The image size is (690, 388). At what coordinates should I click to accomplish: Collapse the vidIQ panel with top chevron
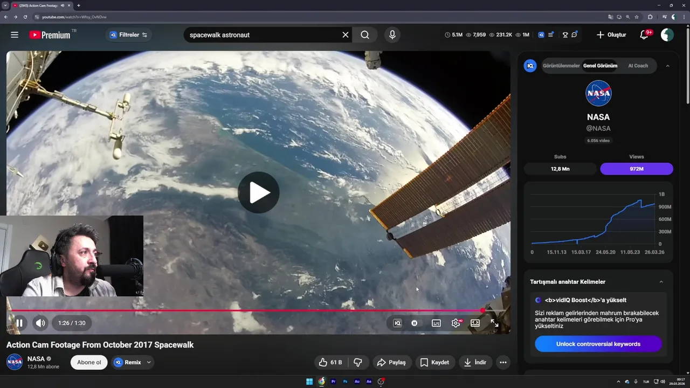click(667, 66)
